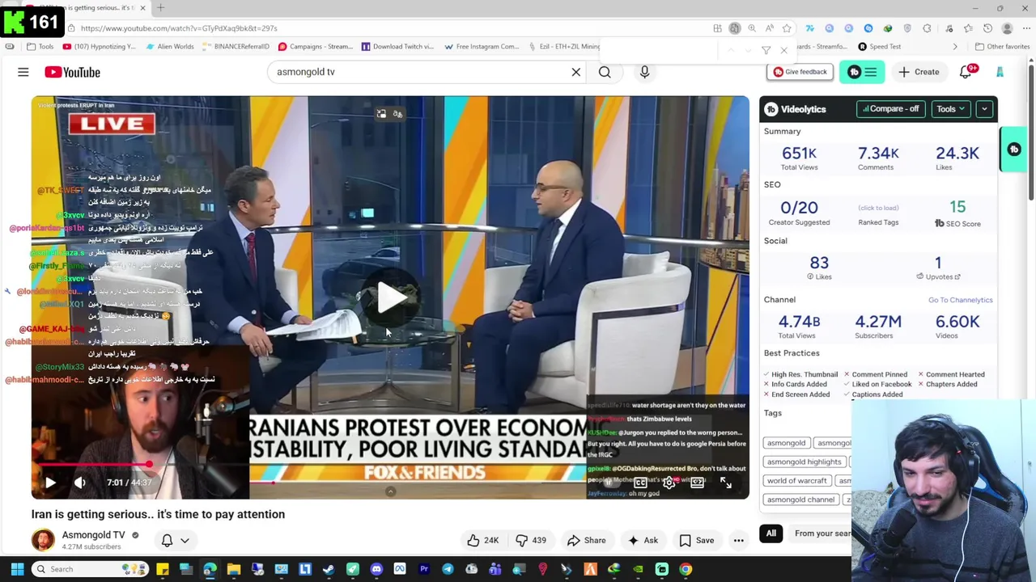
Task: Clear the search box with the X
Action: click(x=576, y=72)
